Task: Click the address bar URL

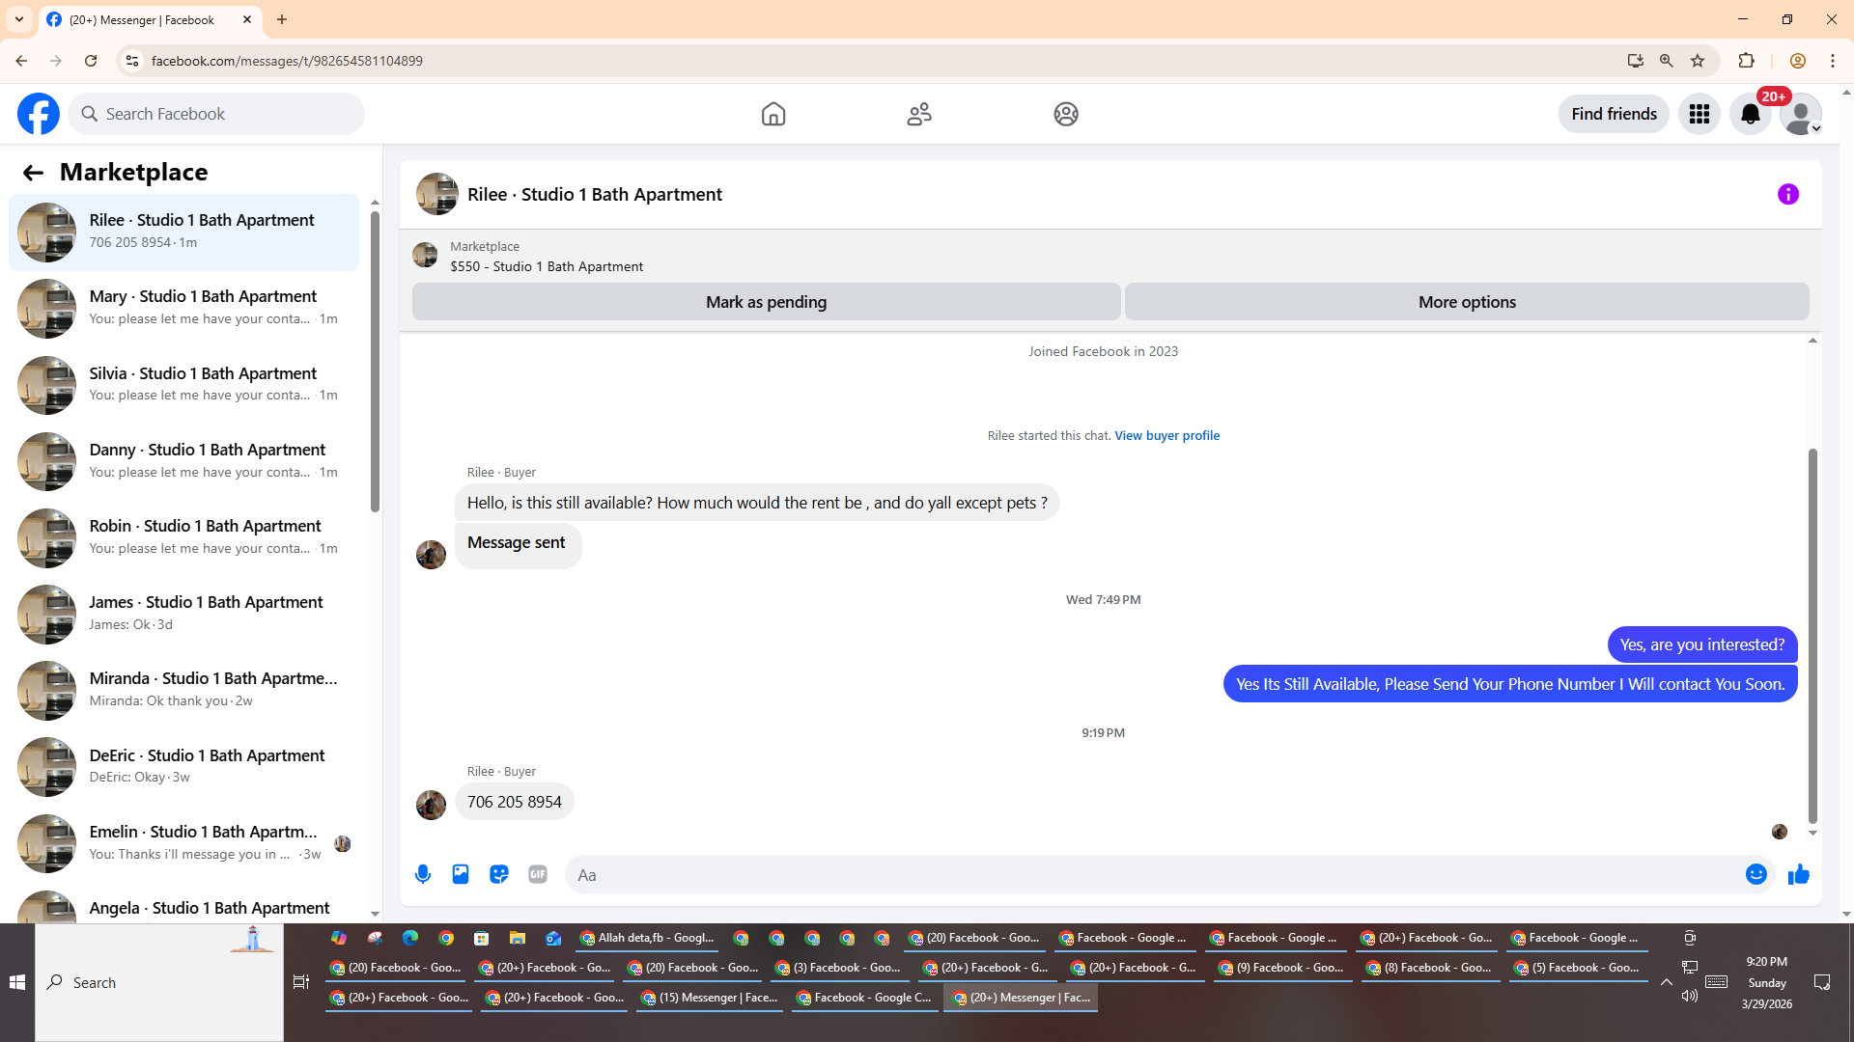Action: [287, 61]
